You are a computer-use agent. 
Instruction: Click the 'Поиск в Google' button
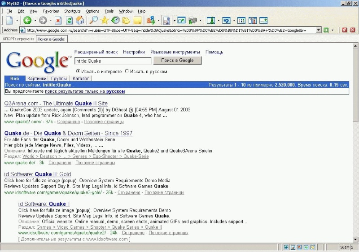point(177,61)
